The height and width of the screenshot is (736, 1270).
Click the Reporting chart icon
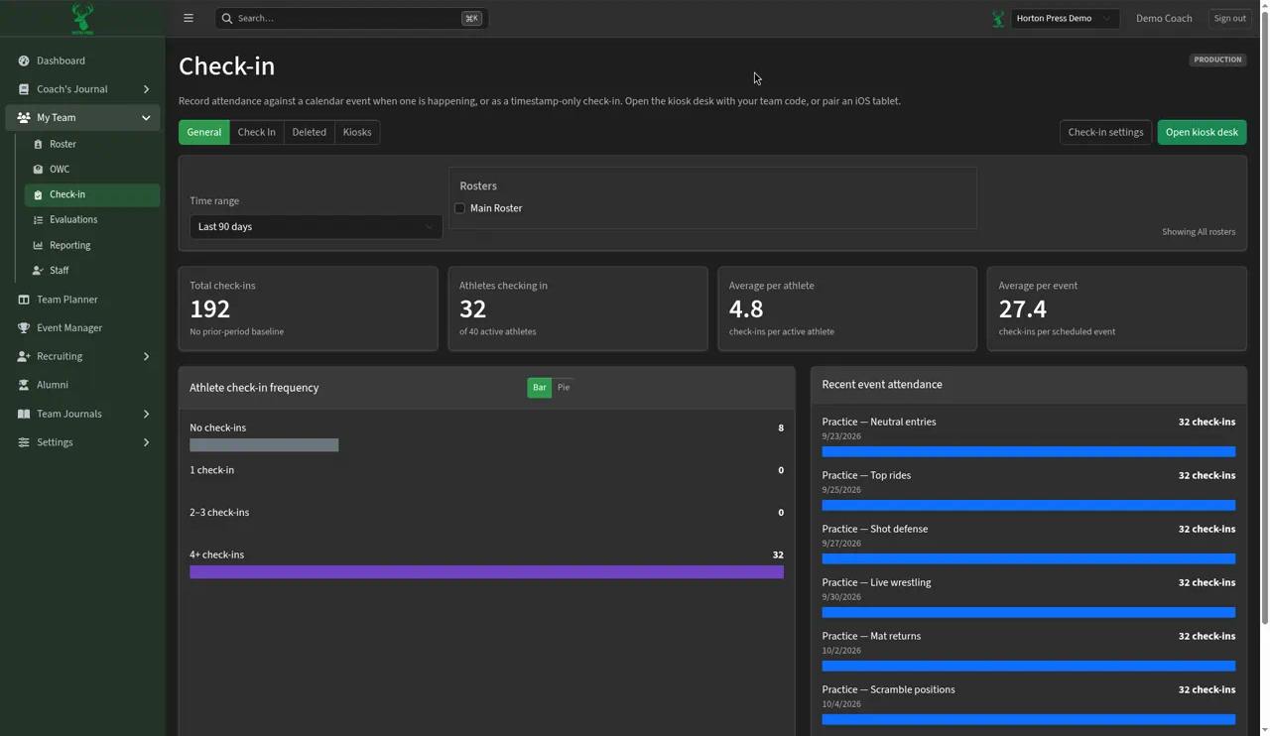click(x=38, y=245)
